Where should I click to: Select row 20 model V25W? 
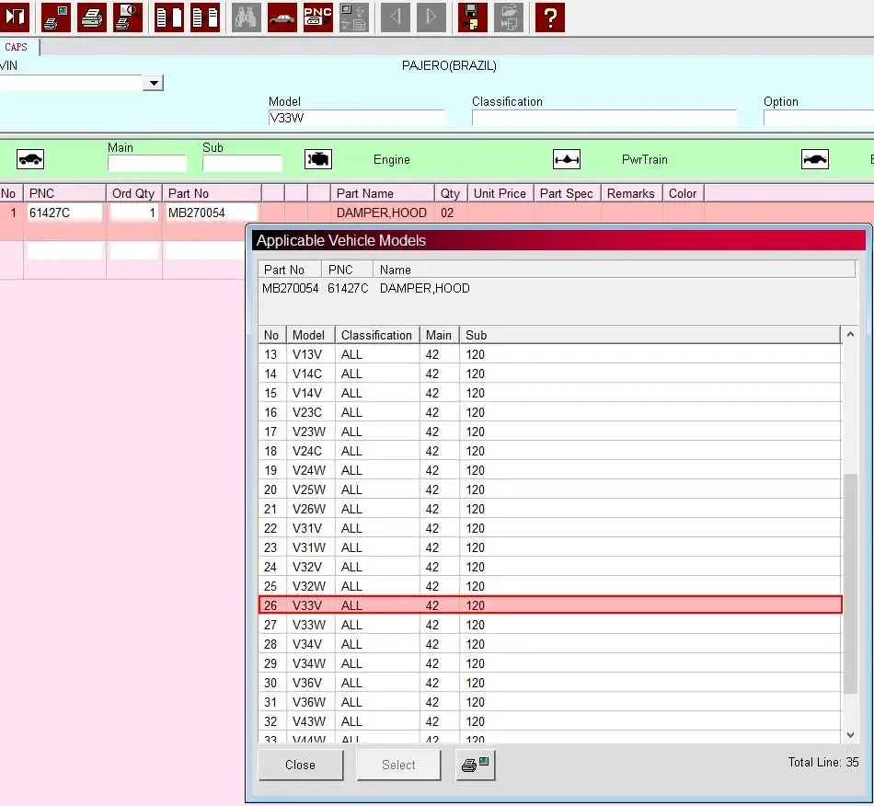(x=549, y=489)
